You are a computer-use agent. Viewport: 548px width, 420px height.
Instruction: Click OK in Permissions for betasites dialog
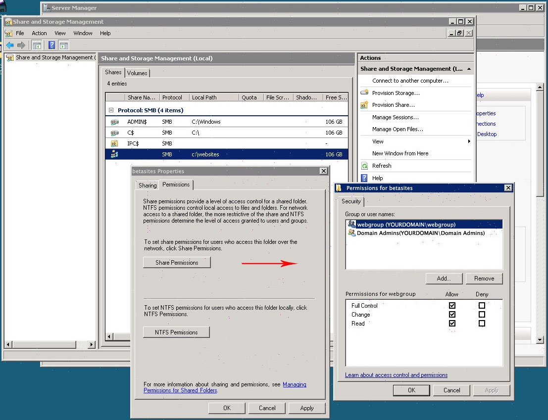(411, 390)
